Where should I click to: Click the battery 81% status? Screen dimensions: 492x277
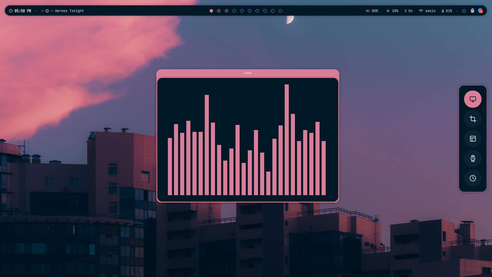[x=446, y=11]
